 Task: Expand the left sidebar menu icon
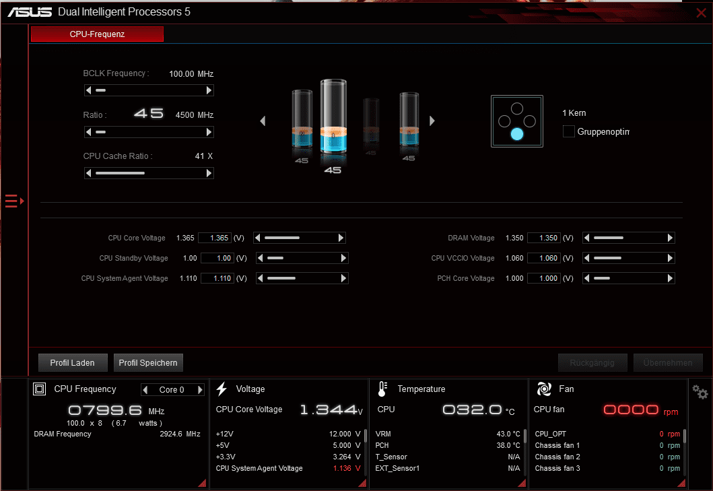coord(14,201)
